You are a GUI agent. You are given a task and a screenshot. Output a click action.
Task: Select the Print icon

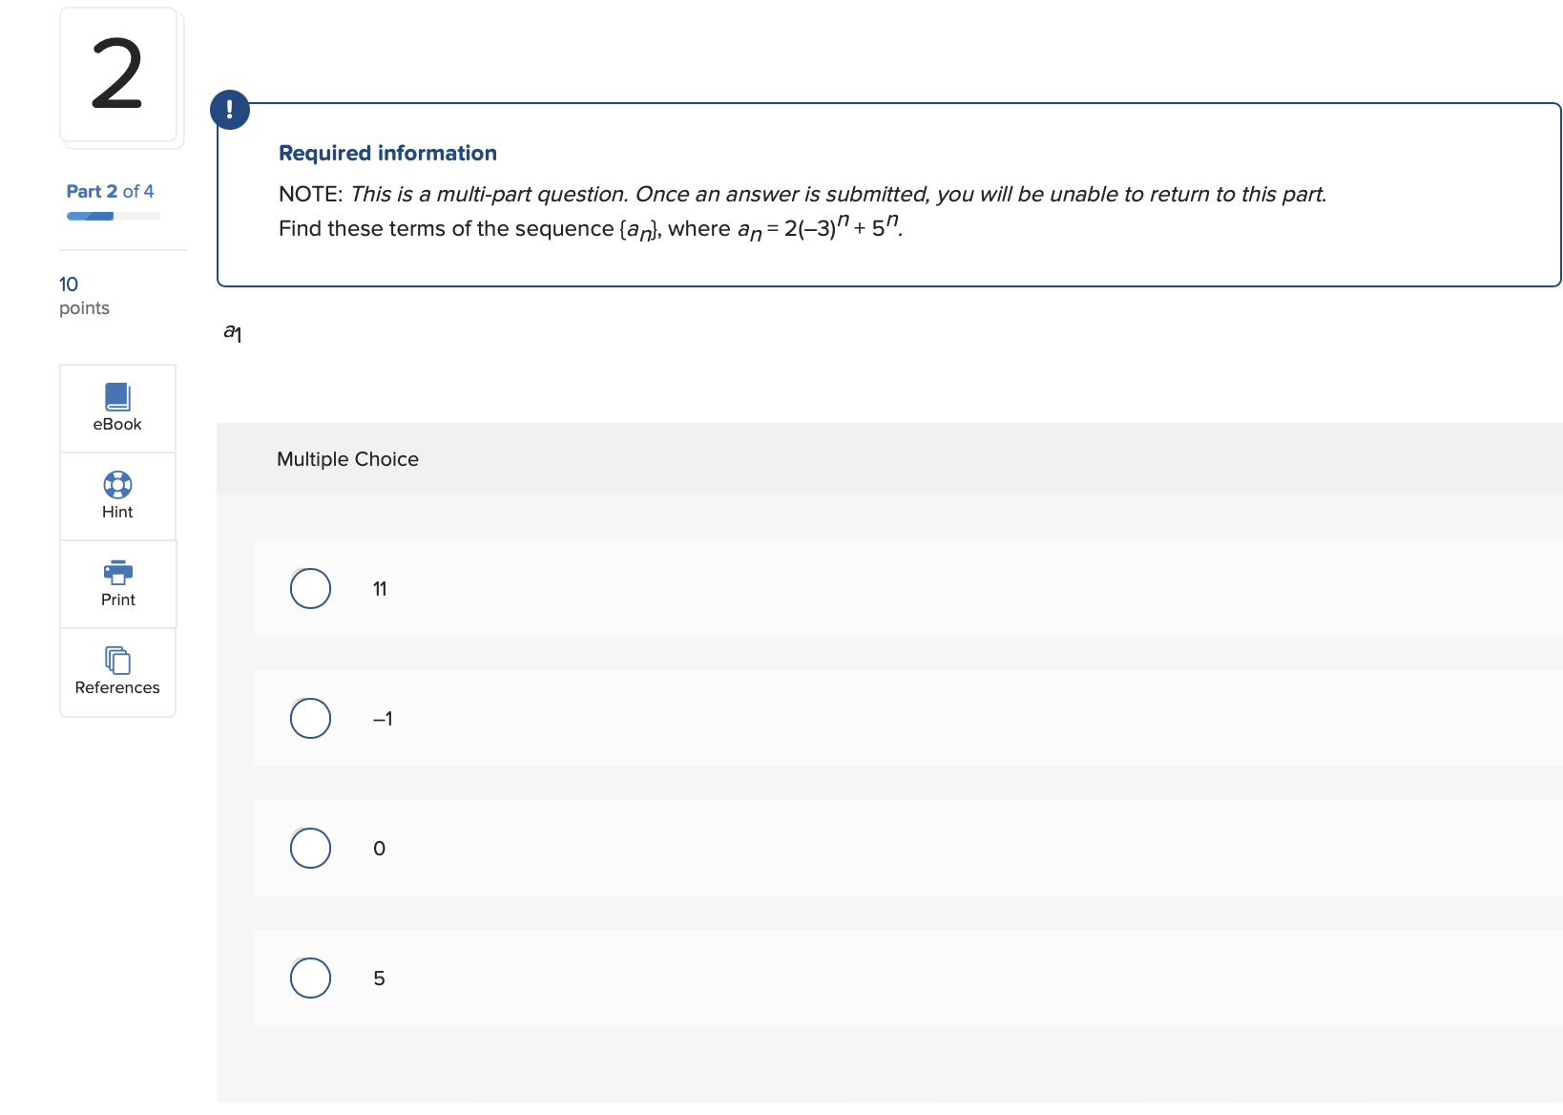tap(116, 583)
